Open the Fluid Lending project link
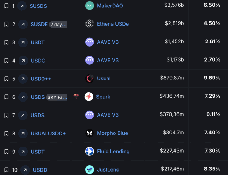Screen dimensions: 228x175 coord(113,151)
